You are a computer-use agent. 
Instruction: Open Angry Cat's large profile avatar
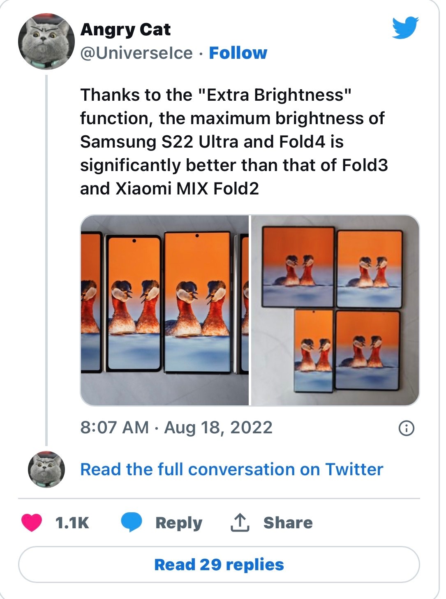(x=46, y=41)
